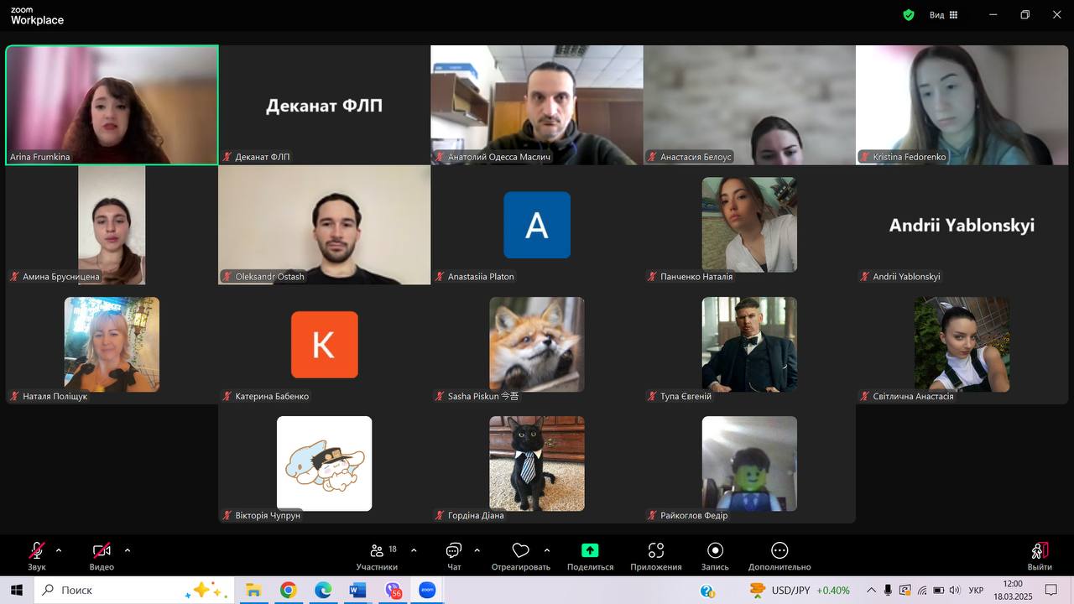1074x604 pixels.
Task: Open the Участники participants panel
Action: pos(377,556)
